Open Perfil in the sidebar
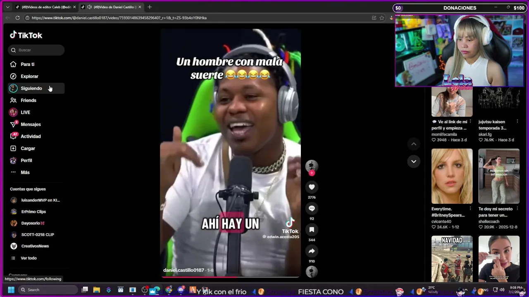Viewport: 529px width, 297px height. coord(36,160)
